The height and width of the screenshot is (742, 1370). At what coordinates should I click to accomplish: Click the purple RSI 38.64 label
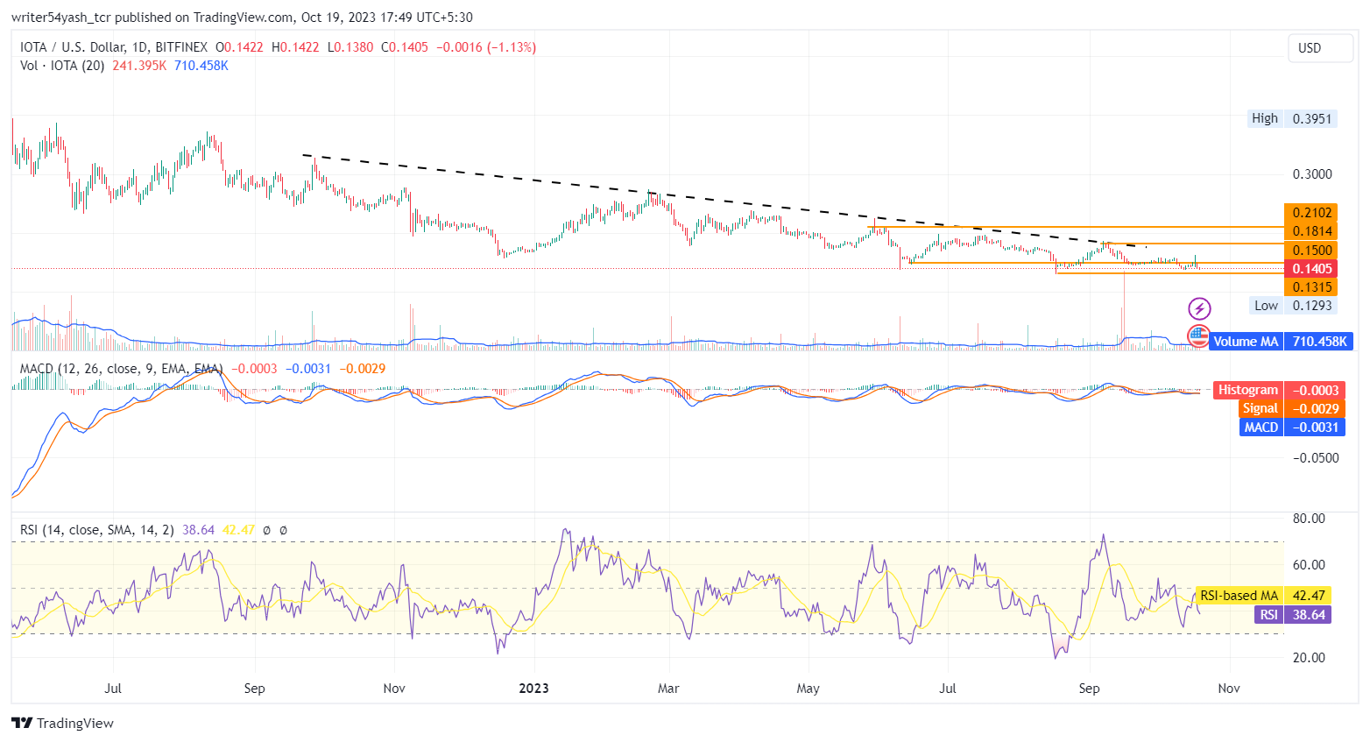1293,615
